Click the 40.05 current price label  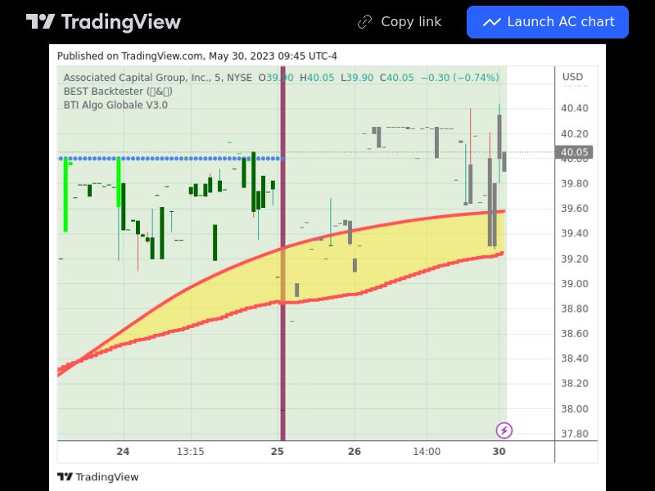pyautogui.click(x=574, y=152)
